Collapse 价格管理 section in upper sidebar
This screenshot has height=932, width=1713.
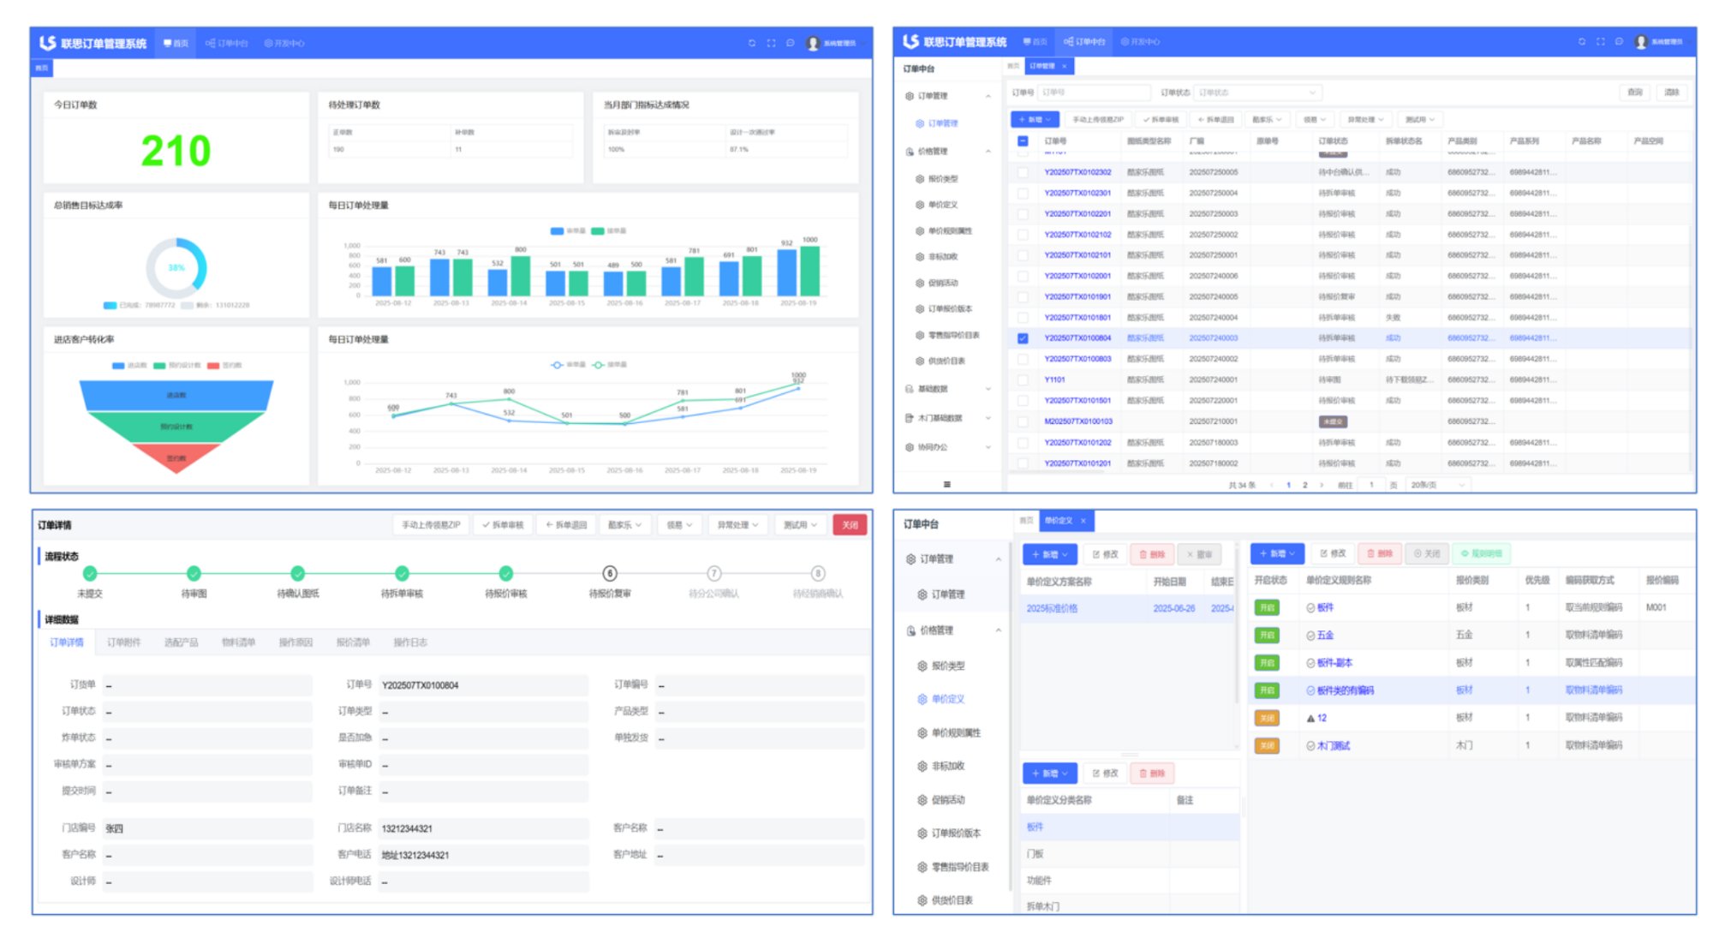click(988, 152)
